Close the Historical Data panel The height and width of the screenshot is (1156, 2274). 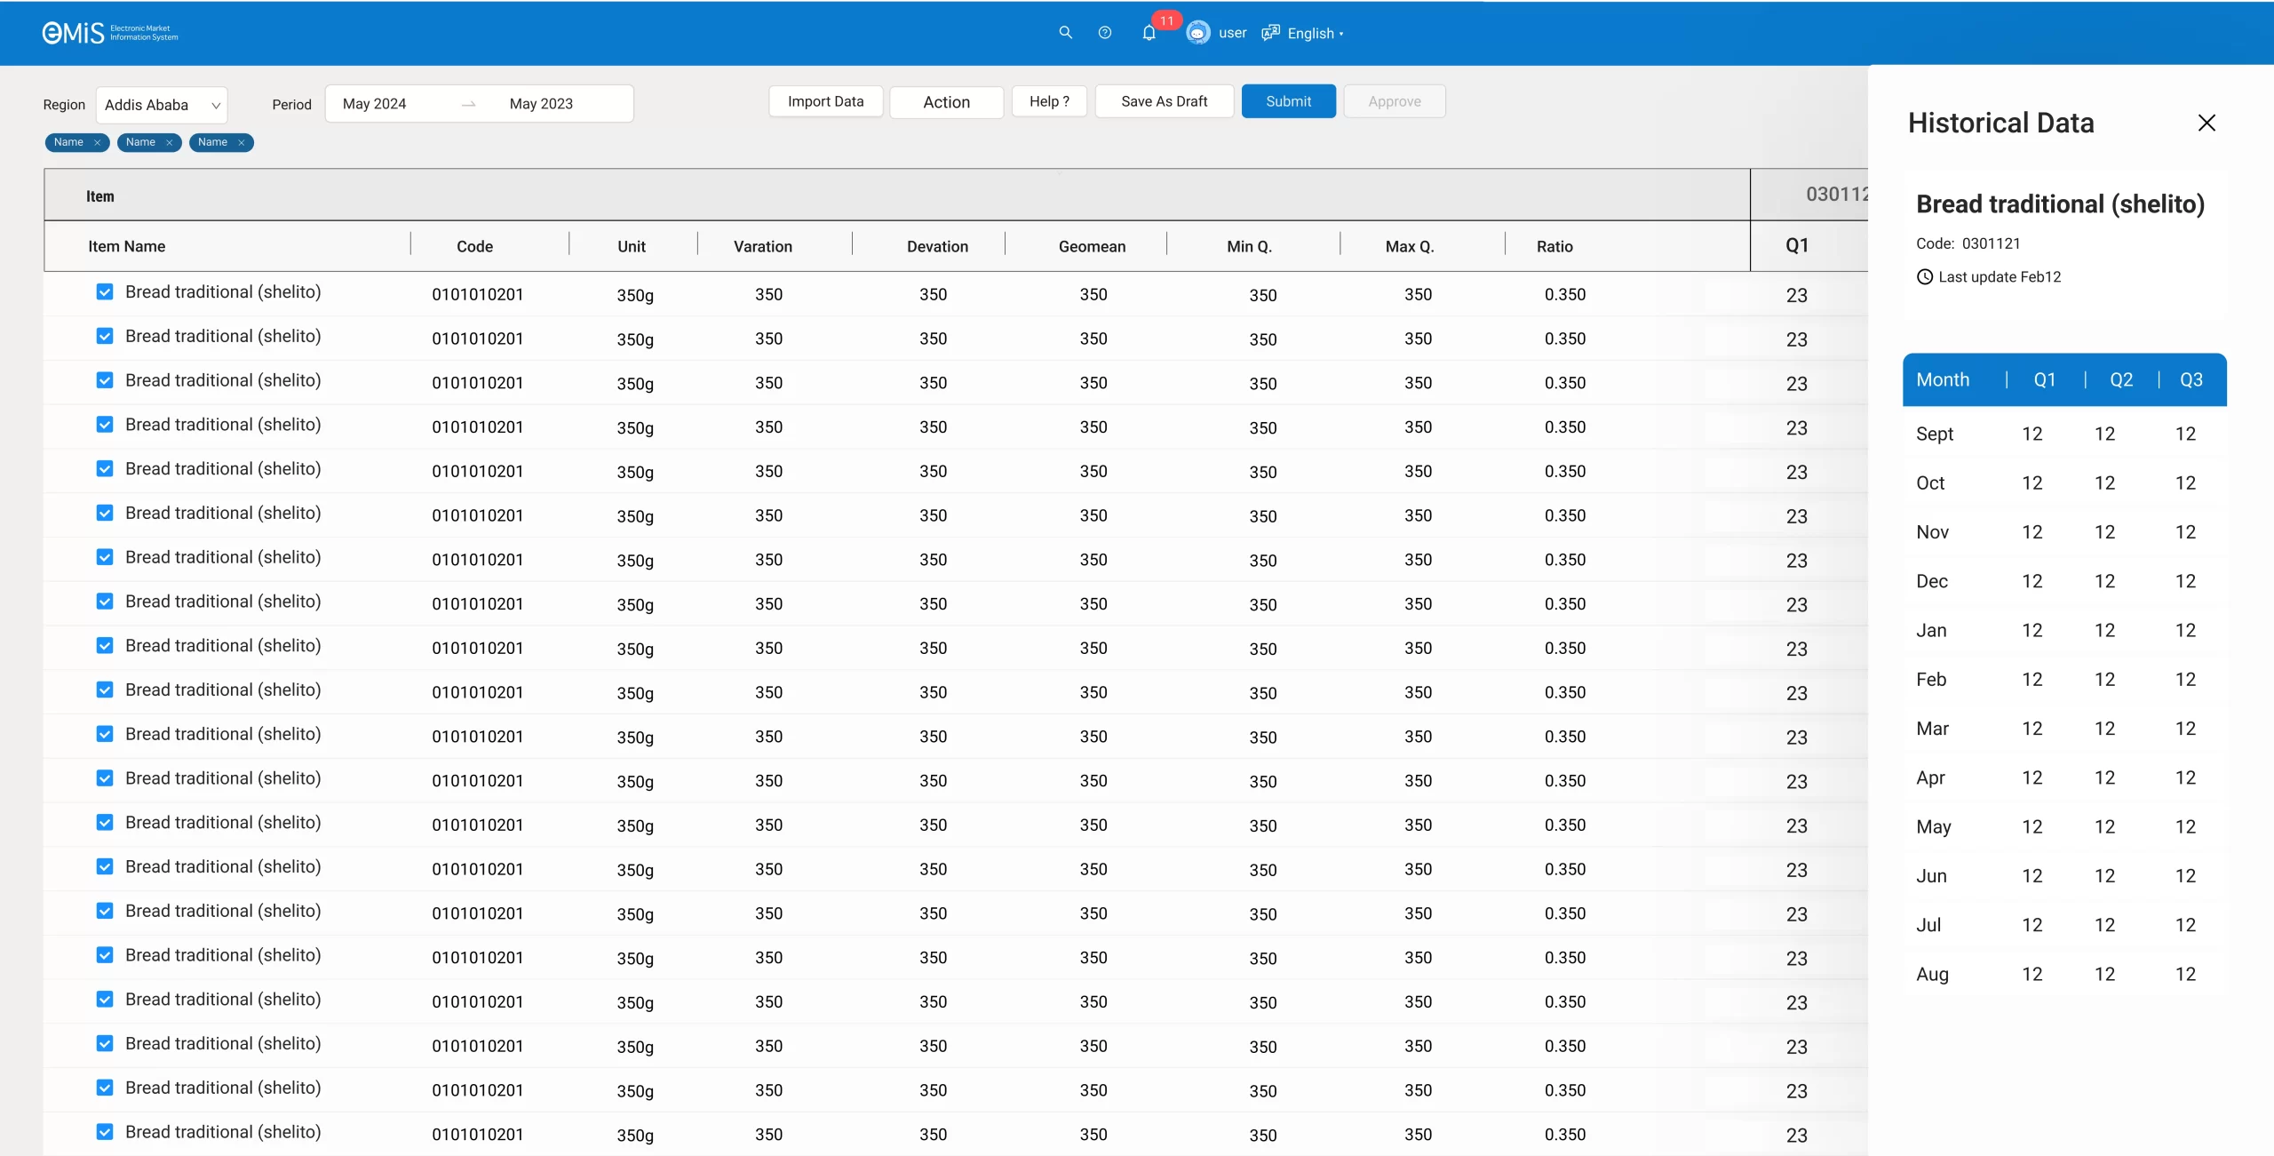pyautogui.click(x=2206, y=123)
